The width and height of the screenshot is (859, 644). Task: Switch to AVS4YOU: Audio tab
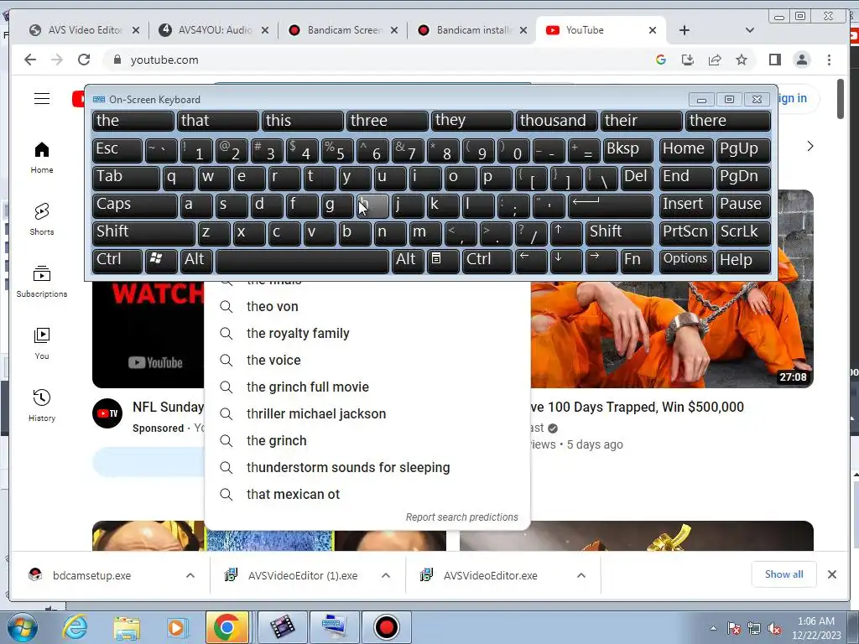pyautogui.click(x=214, y=30)
